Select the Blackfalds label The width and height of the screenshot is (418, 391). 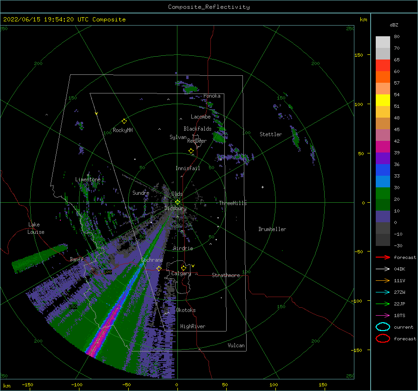(197, 129)
